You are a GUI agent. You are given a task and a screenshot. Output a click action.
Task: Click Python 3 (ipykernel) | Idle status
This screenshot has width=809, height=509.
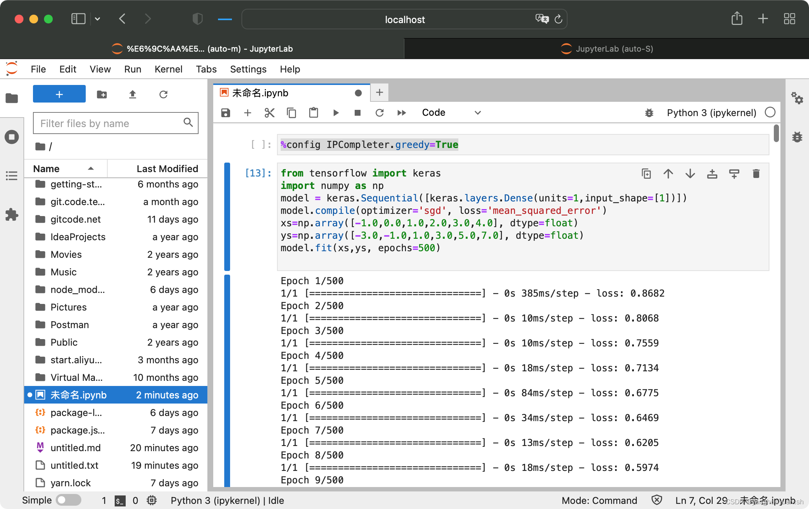[x=227, y=500]
